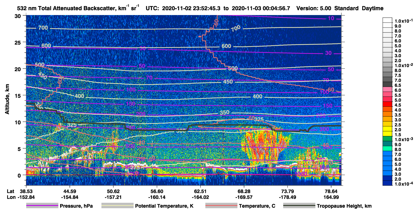The image size is (416, 213).
Task: Click the 'Tropopause Height, km' legend label
Action: coord(344,206)
